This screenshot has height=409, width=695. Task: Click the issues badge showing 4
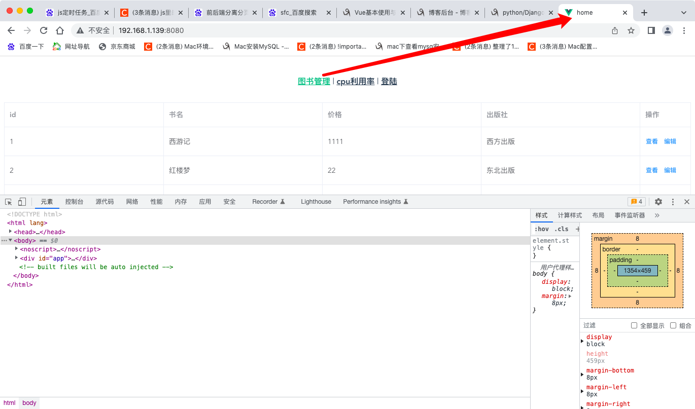[x=637, y=202]
